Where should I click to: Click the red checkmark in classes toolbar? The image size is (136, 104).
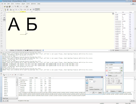pos(13,75)
